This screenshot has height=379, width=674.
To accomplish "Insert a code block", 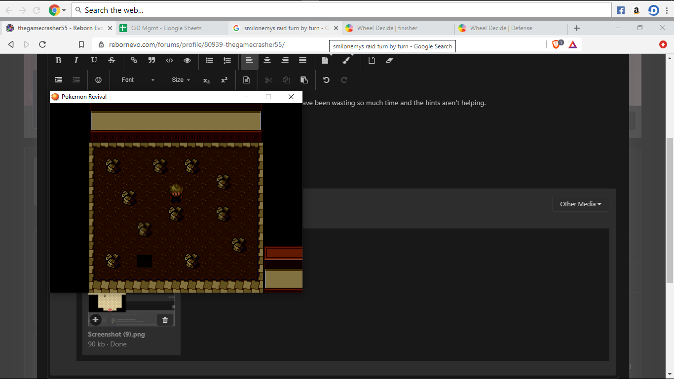I will [169, 60].
